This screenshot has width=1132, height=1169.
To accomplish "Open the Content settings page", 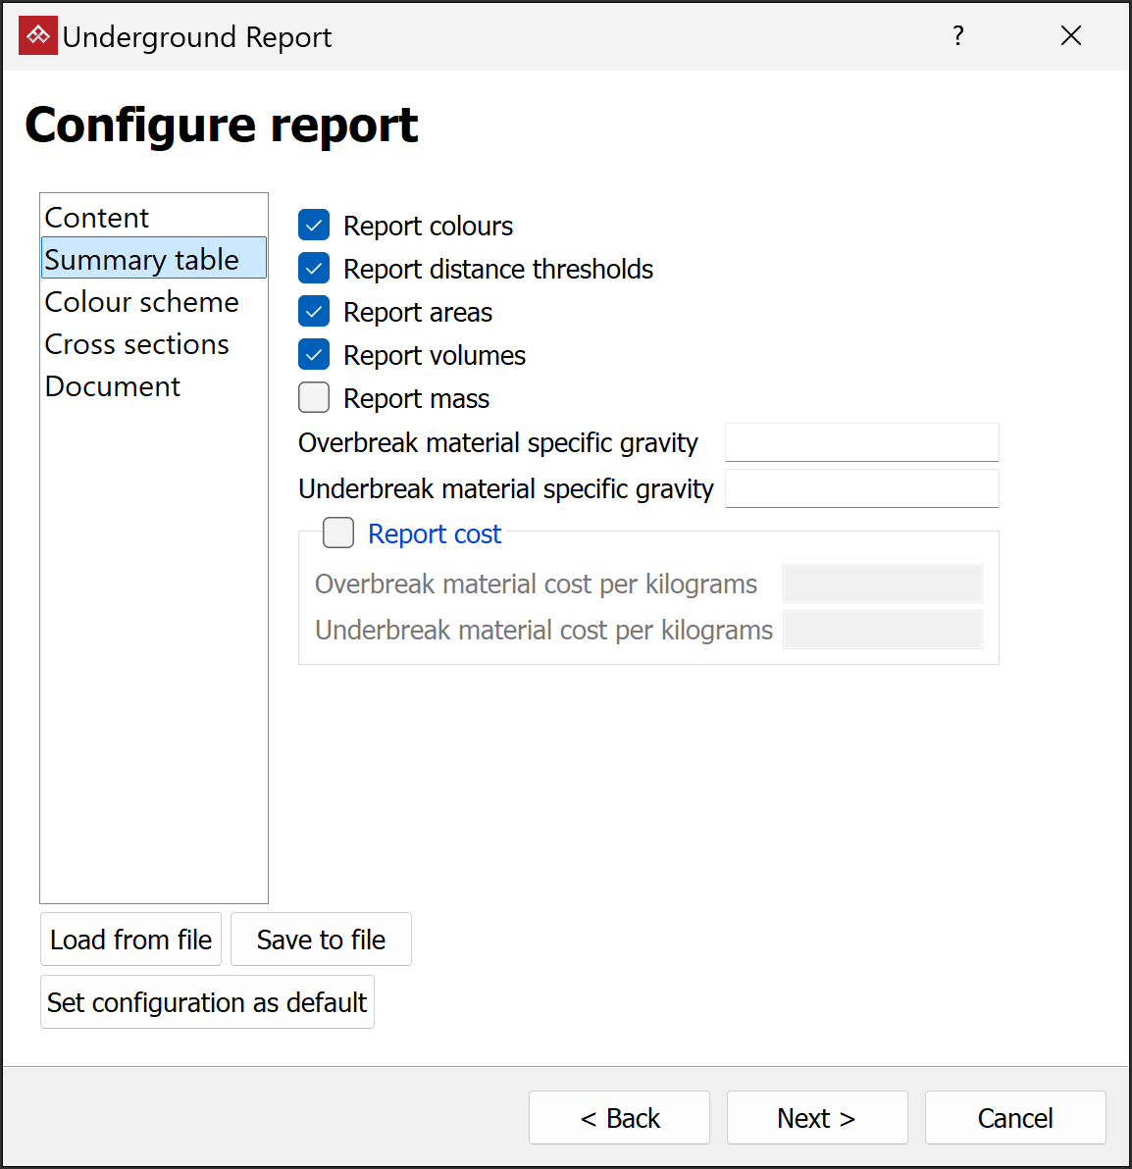I will tap(97, 218).
